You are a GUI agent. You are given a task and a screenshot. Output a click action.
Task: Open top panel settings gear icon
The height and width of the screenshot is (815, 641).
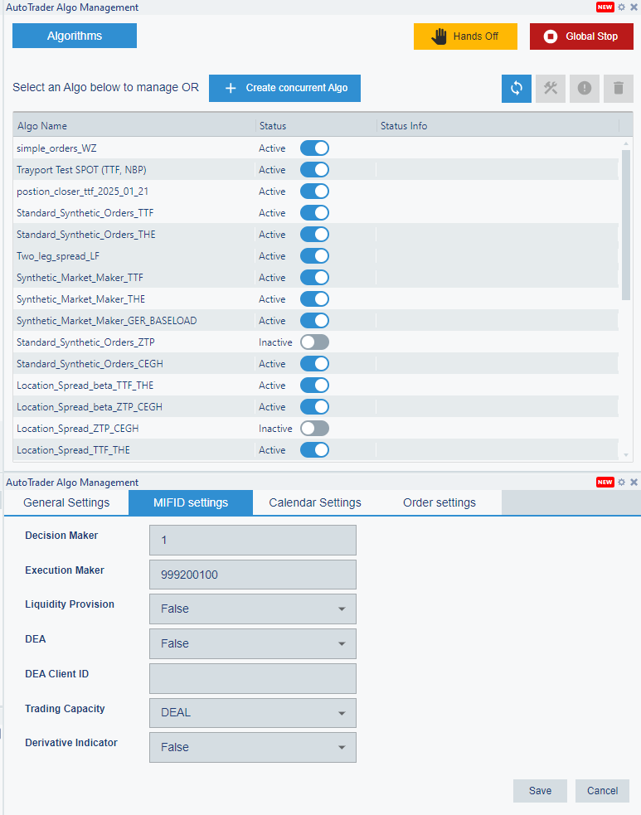pos(622,7)
